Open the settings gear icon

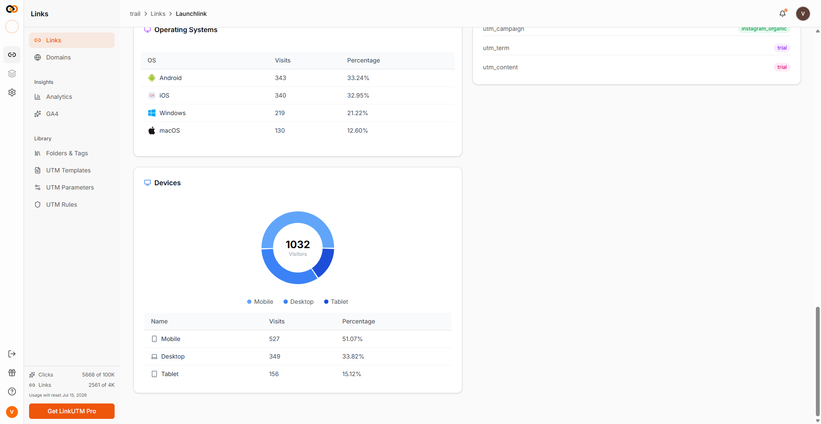point(12,92)
